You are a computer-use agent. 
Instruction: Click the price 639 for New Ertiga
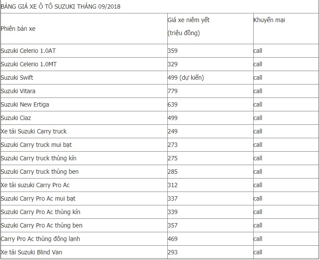coord(173,104)
